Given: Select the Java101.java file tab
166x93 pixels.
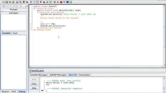Looking at the screenshot, I should pos(37,70).
